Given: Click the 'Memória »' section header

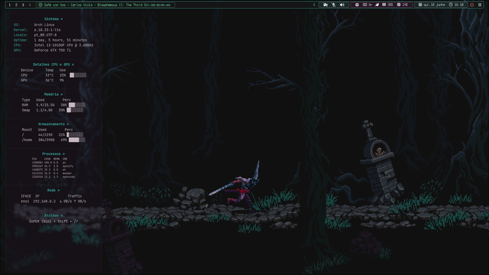Looking at the screenshot, I should pyautogui.click(x=53, y=94).
